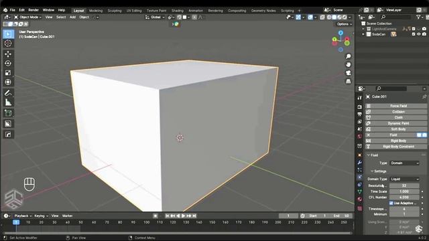The height and width of the screenshot is (241, 429).
Task: Switch to Geometry Nodes workspace tab
Action: (x=263, y=11)
